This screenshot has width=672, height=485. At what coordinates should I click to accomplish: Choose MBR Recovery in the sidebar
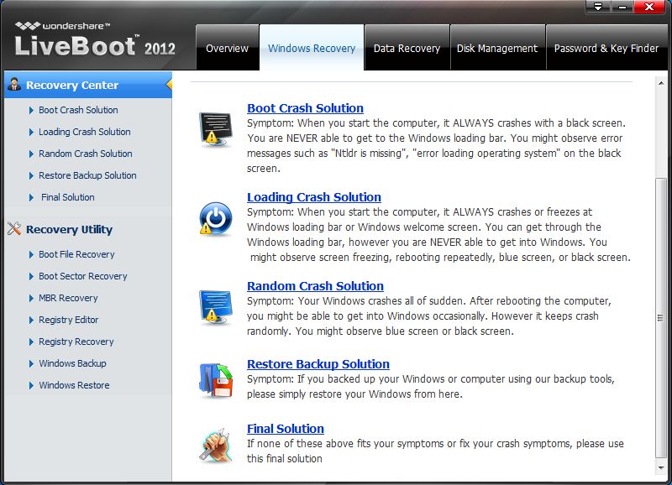point(68,298)
